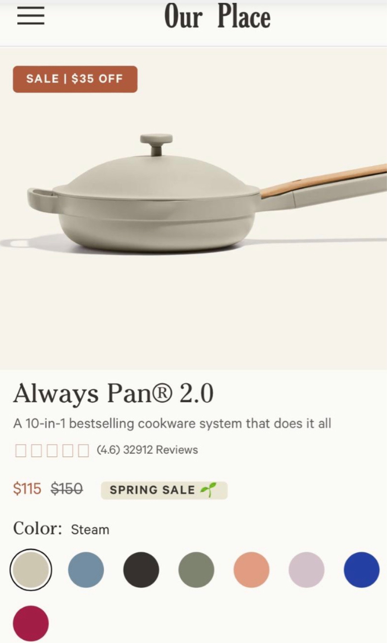Select the royal blue color swatch
This screenshot has height=643, width=387.
(x=362, y=570)
